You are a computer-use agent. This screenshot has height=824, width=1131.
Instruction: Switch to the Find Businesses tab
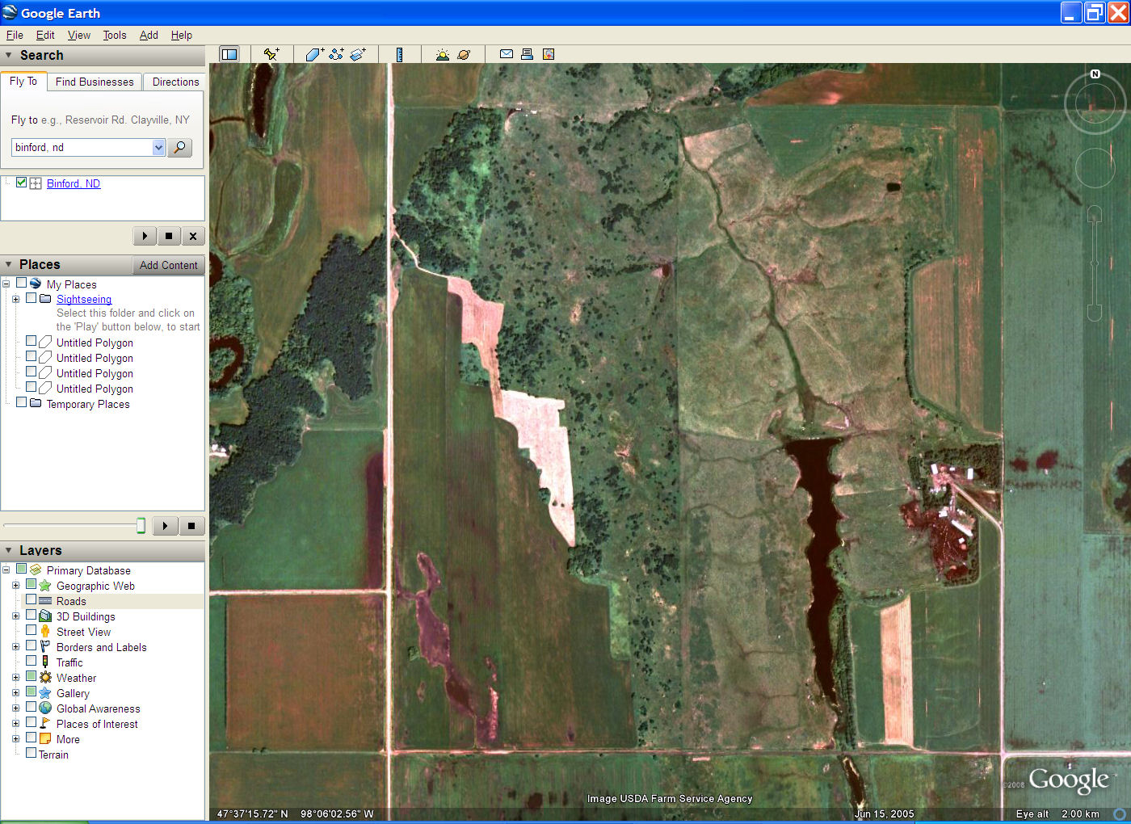click(95, 82)
